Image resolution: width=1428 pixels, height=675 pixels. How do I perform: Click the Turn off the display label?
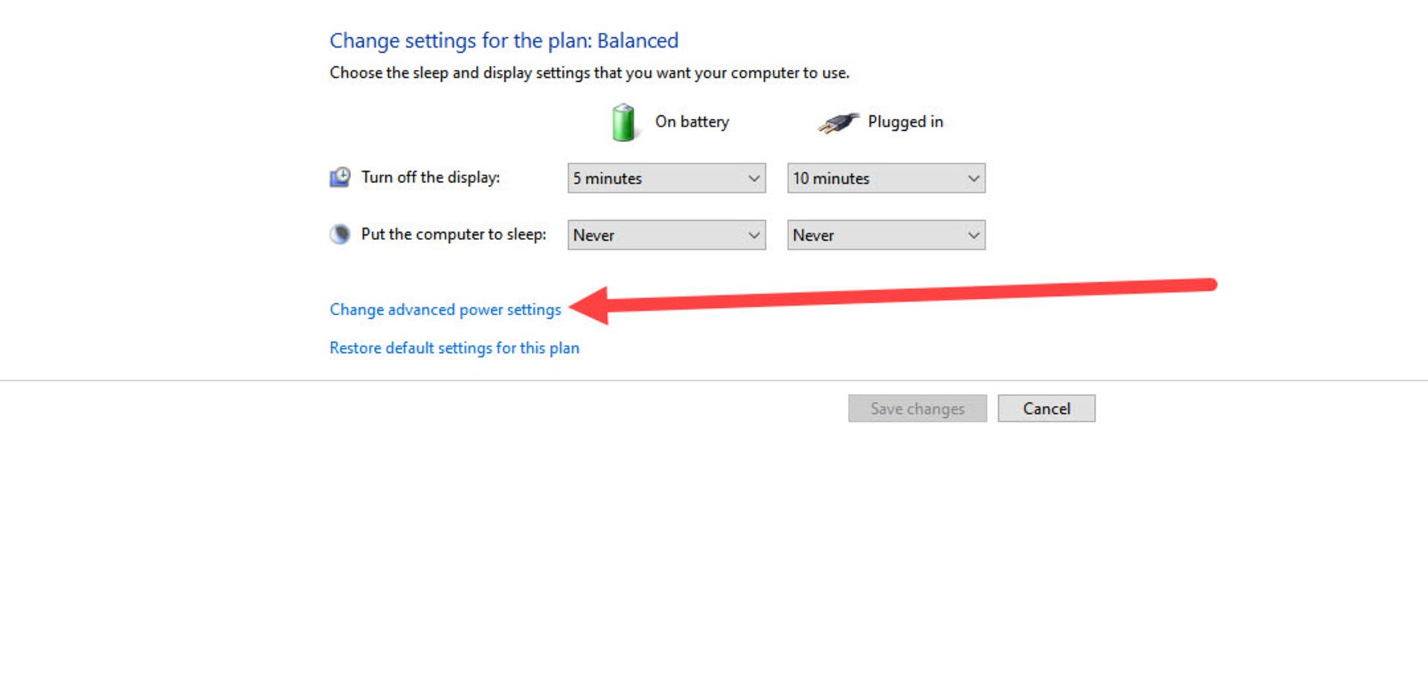pos(430,178)
